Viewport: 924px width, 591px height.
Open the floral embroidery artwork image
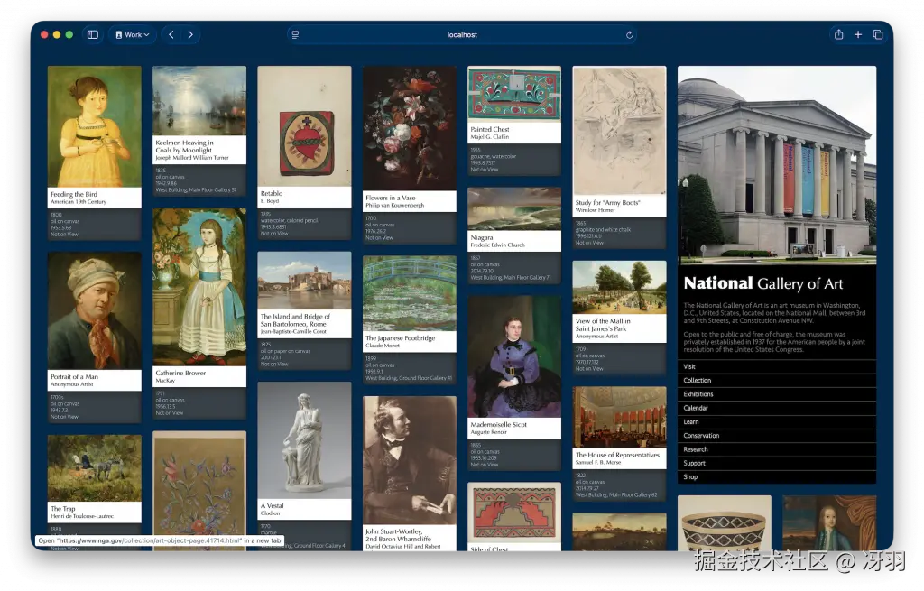coord(199,491)
